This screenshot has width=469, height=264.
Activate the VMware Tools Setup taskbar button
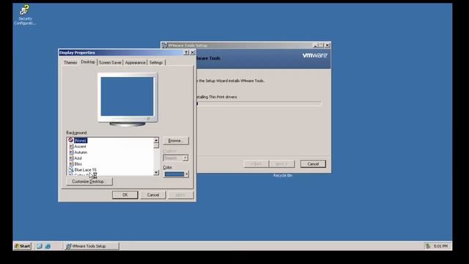pos(91,246)
